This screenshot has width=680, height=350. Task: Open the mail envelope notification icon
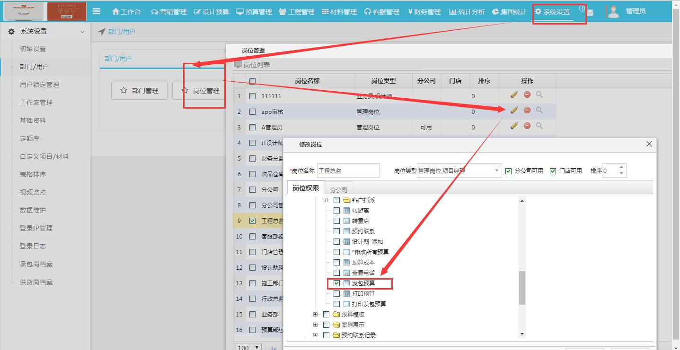coord(590,12)
